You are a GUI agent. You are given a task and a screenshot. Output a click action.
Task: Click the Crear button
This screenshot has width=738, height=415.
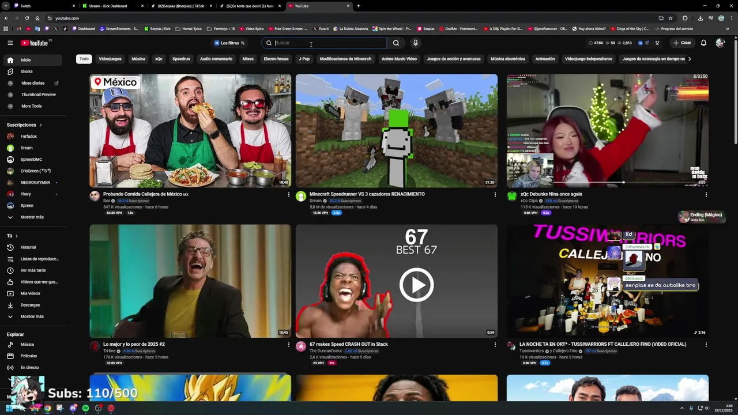682,43
